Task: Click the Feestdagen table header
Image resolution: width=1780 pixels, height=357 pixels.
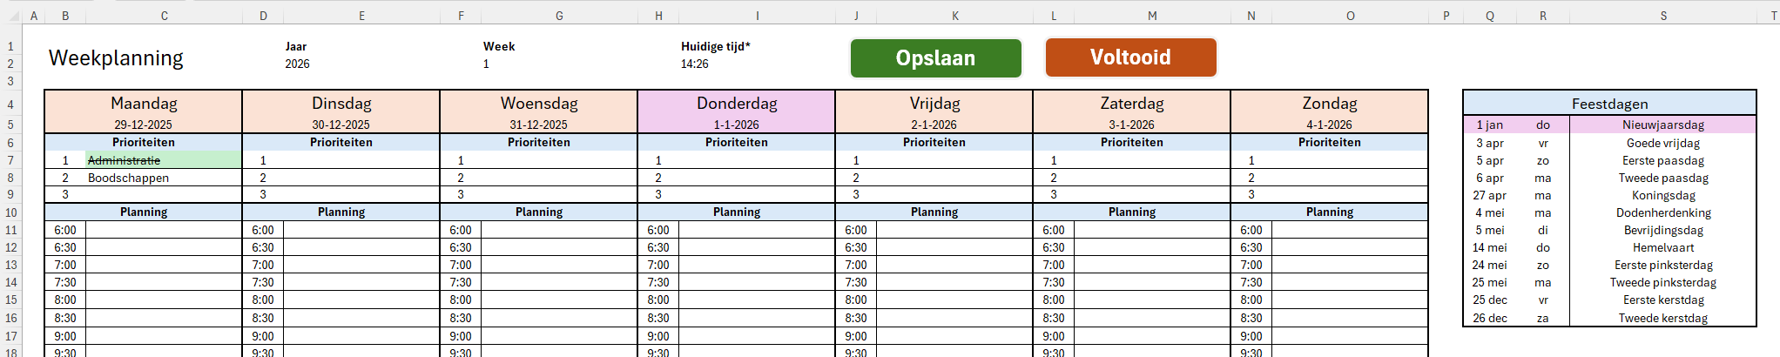Action: 1608,104
